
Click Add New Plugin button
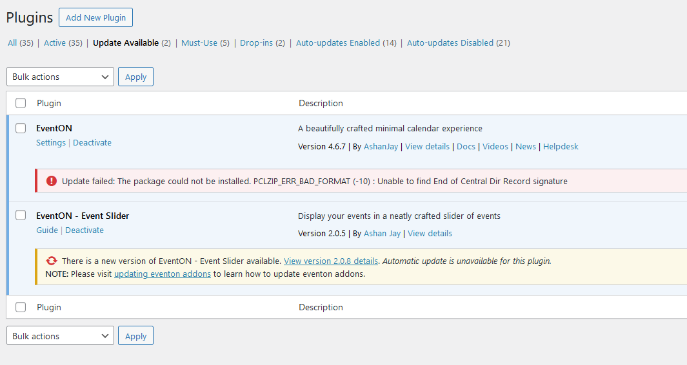95,17
